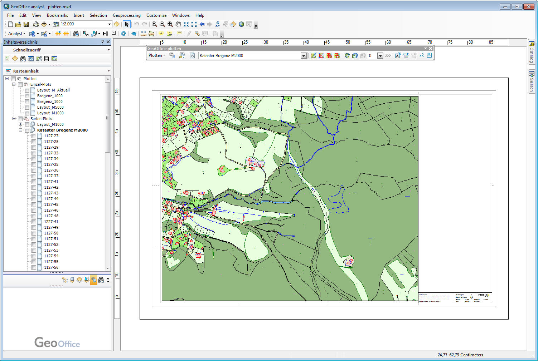Select the Pan hand tool

pos(178,24)
